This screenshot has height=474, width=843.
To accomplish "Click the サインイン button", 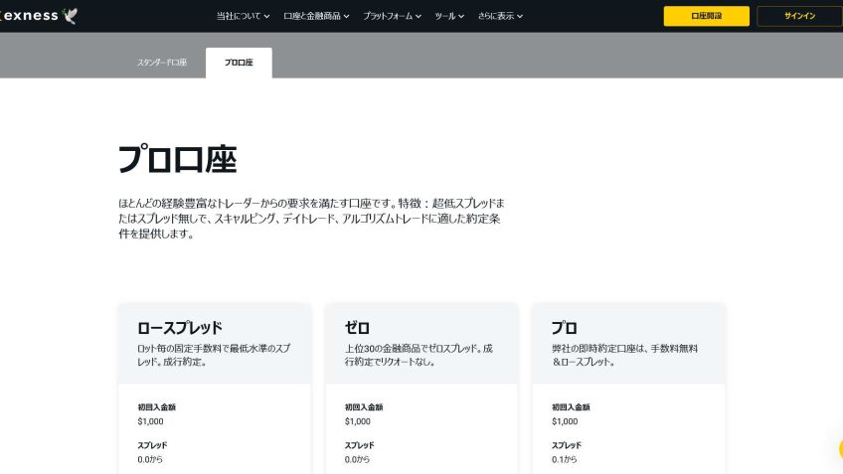I will coord(798,16).
